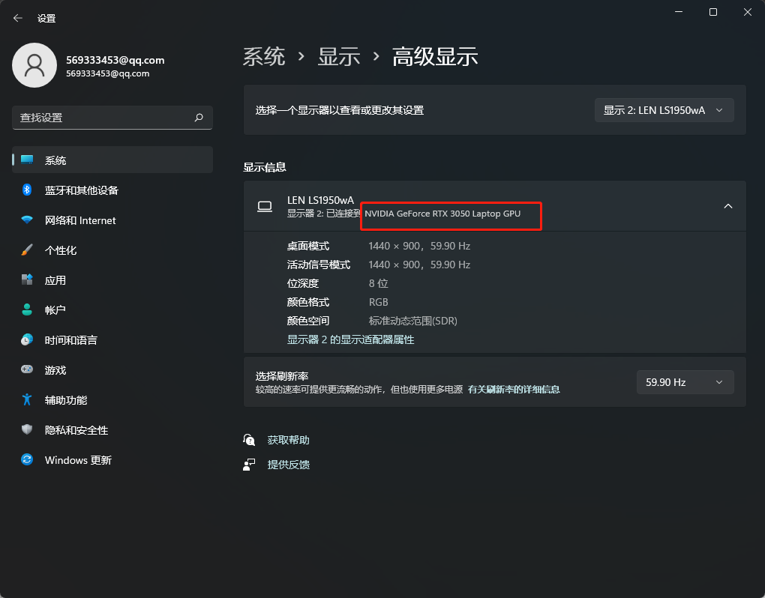Viewport: 765px width, 598px height.
Task: Click the 游戏 gamepad icon
Action: pos(27,369)
